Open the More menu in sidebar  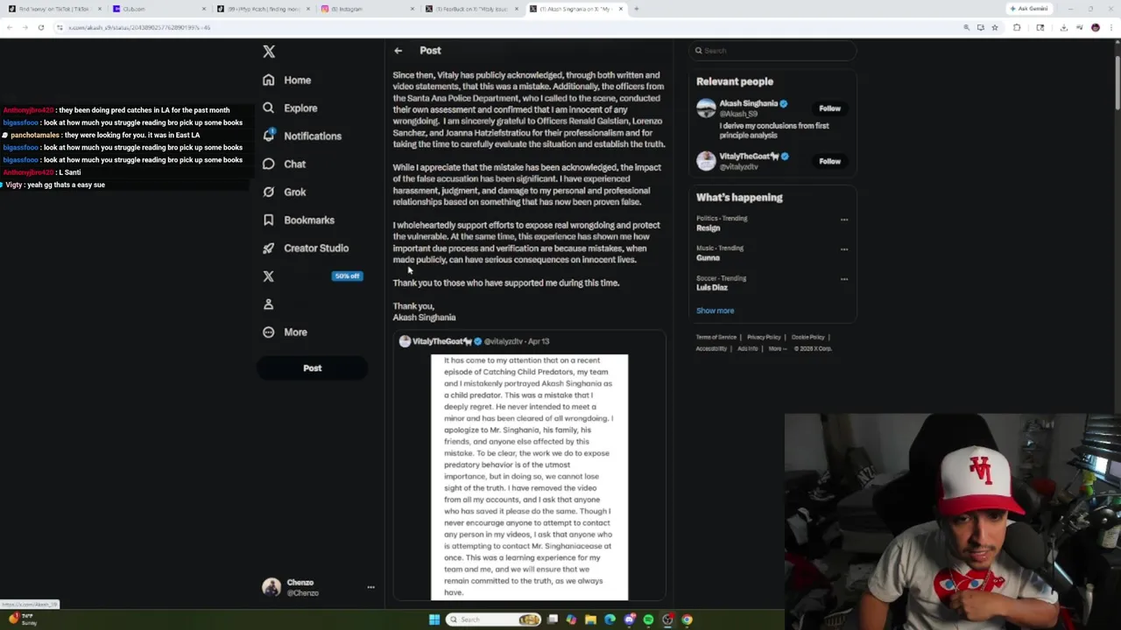coord(286,332)
